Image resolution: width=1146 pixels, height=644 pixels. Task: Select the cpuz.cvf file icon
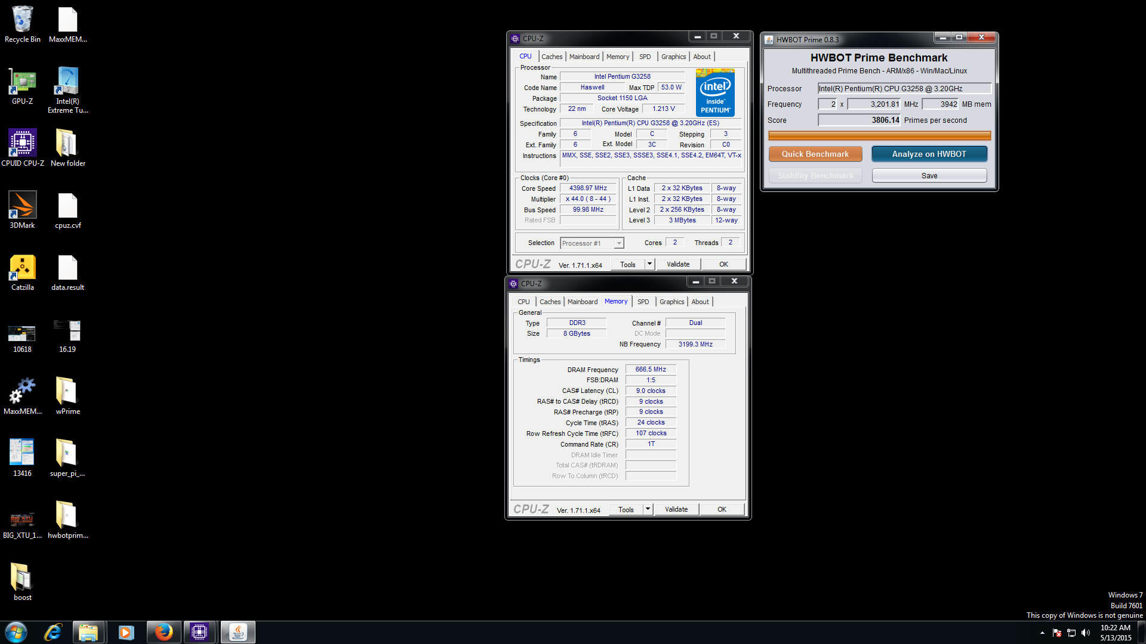click(x=67, y=210)
